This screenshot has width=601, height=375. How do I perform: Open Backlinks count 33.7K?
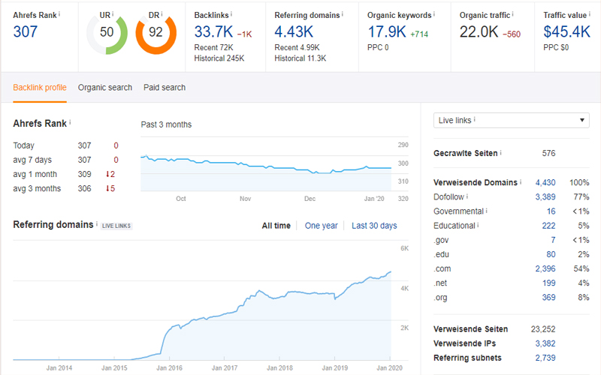pos(213,31)
